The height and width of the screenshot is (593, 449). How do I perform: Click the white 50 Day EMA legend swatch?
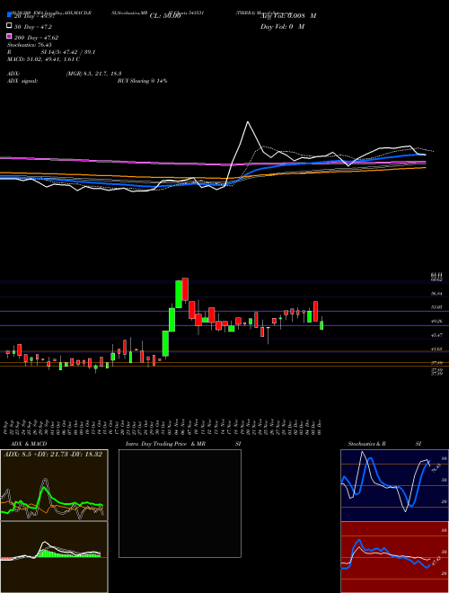click(x=9, y=26)
